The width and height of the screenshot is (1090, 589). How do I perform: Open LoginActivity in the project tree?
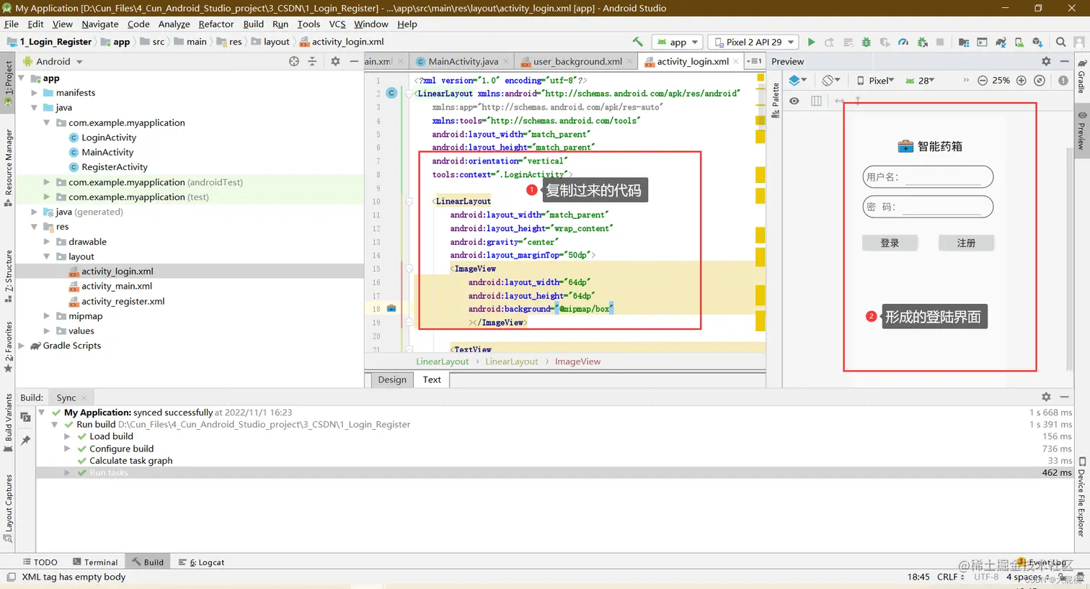point(108,138)
